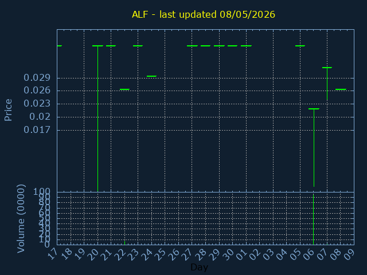The height and width of the screenshot is (275, 367).
Task: Click day label 22 on x-axis
Action: (120, 254)
